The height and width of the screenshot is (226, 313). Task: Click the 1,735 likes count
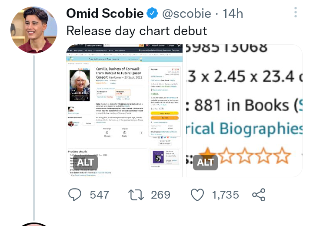[226, 194]
